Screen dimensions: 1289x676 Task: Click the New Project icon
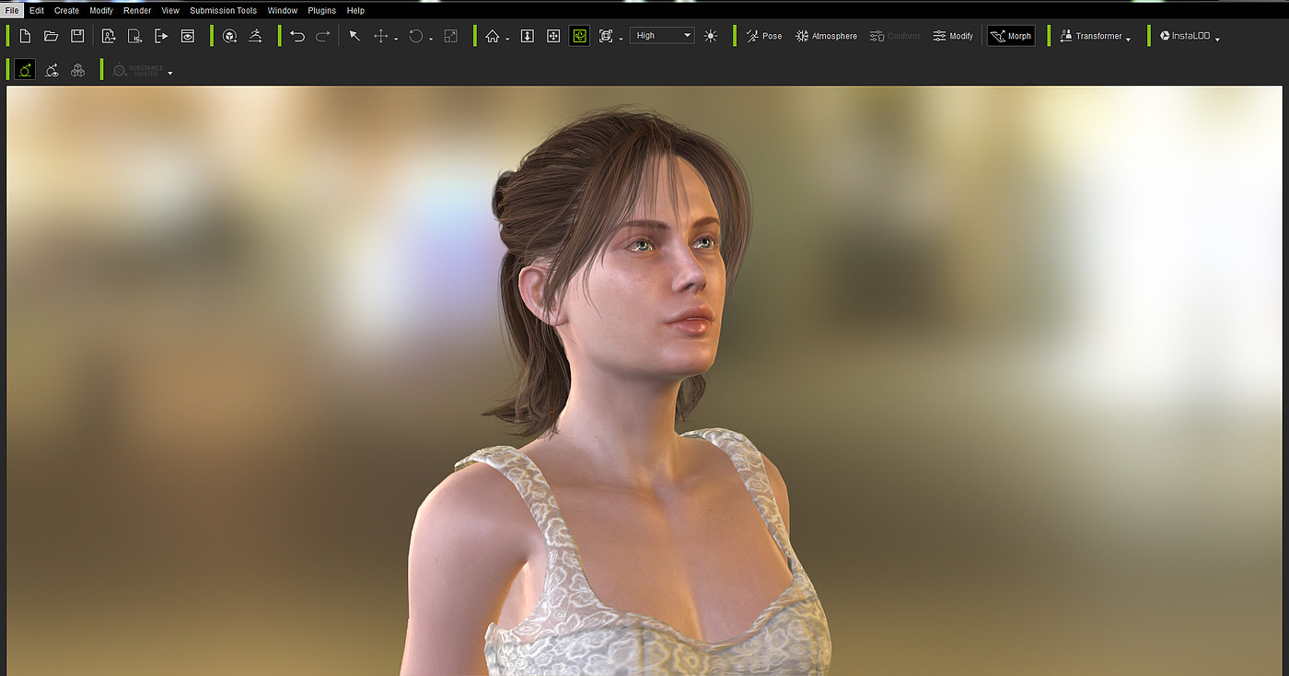(25, 36)
